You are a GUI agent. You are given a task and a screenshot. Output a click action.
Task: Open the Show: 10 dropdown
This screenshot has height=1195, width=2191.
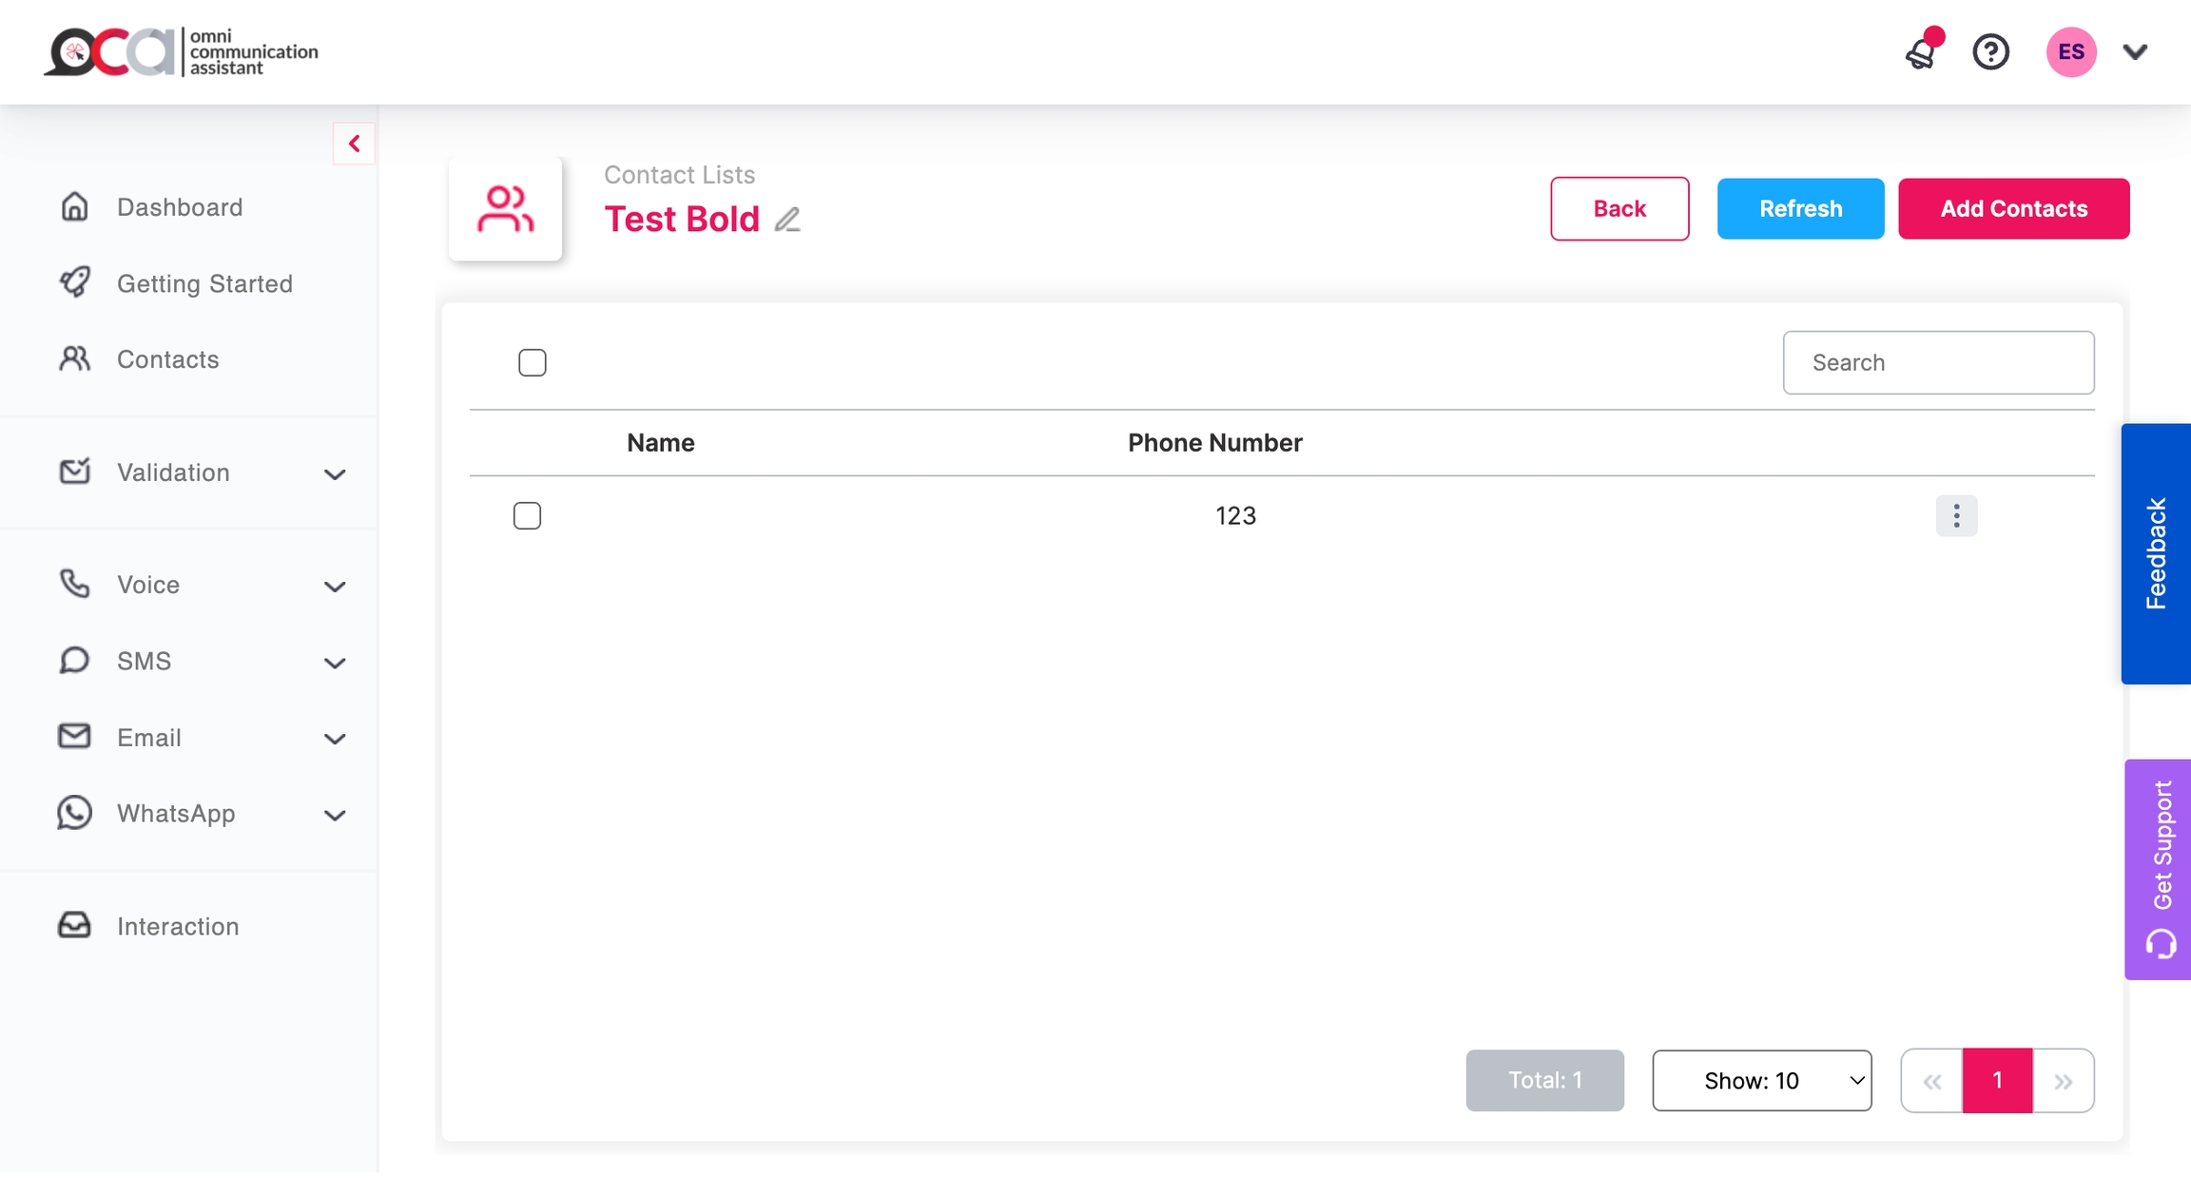click(1761, 1080)
